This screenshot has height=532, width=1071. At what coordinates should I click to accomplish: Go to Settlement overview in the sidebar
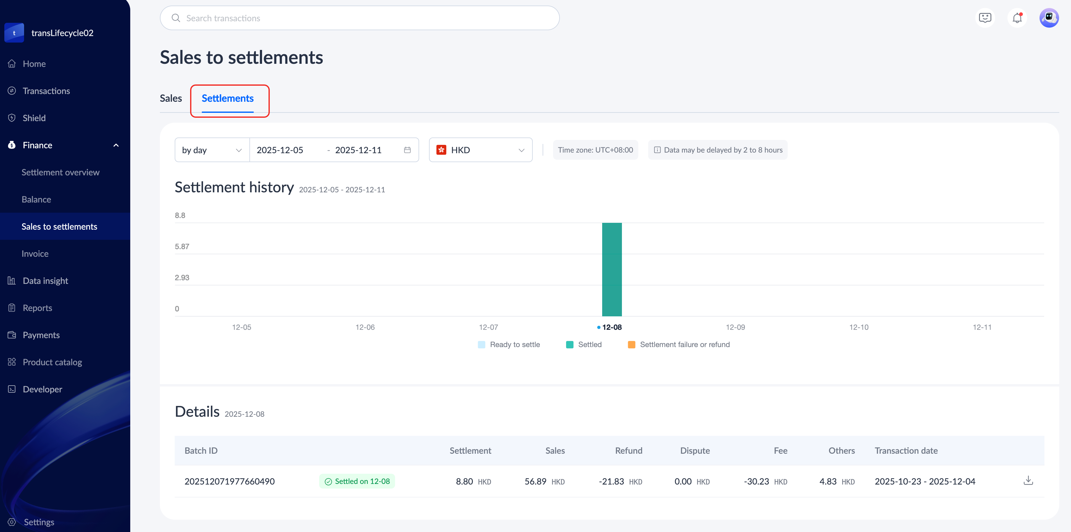pyautogui.click(x=60, y=172)
